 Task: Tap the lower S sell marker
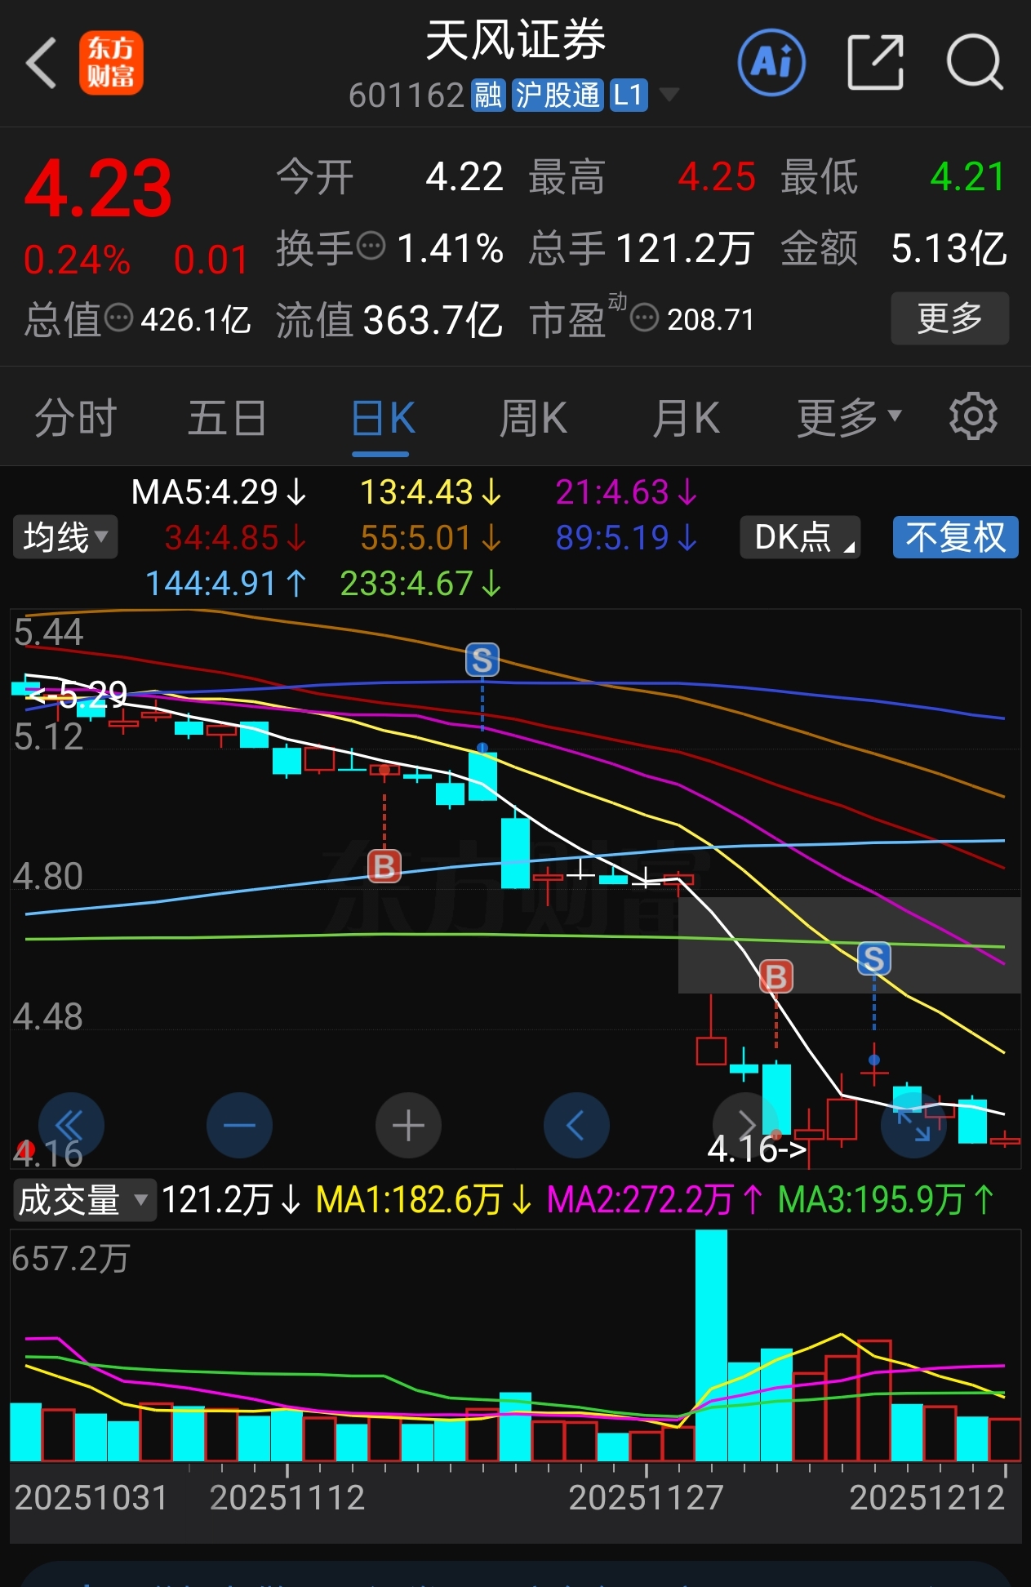tap(873, 958)
